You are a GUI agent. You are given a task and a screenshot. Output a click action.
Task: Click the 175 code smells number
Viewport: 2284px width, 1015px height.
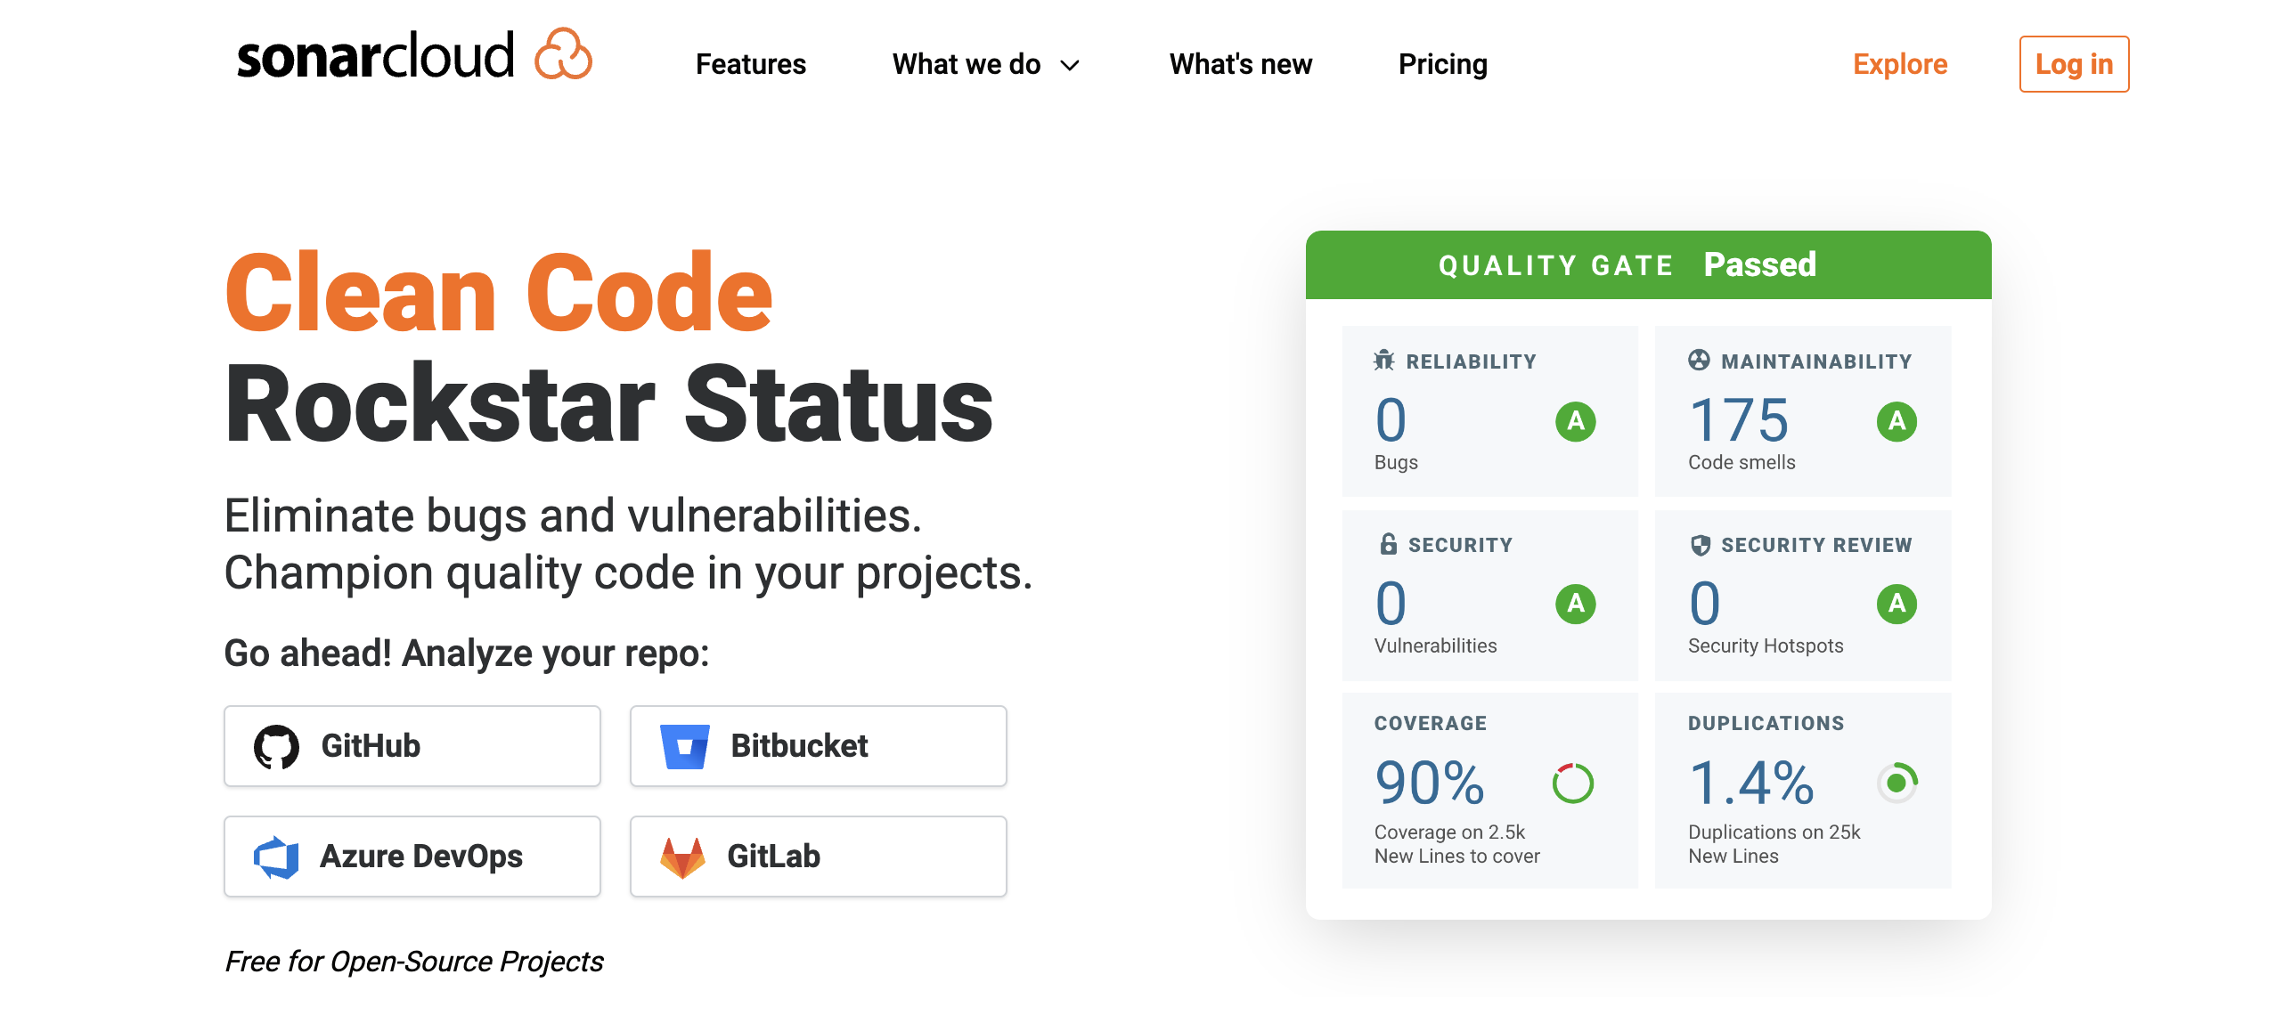pyautogui.click(x=1738, y=420)
